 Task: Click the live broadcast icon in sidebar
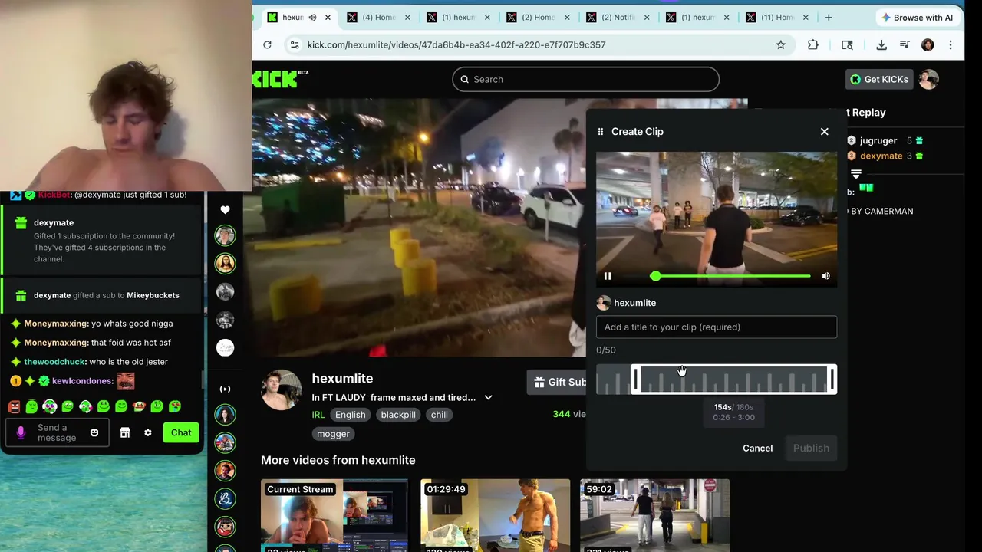pyautogui.click(x=225, y=389)
